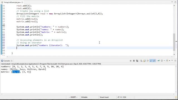Click the editor vertical scrollbar up arrow

pos(174,6)
